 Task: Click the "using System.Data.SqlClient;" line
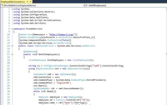tap(31, 18)
